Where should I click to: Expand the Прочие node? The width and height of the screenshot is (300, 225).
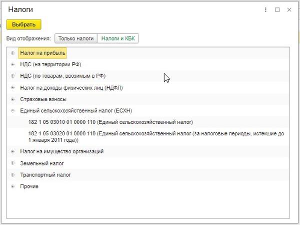[x=12, y=186]
